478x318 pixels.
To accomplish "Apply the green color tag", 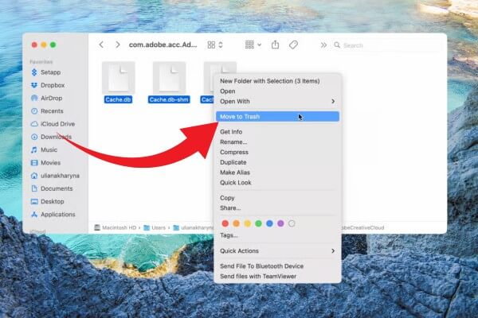I will point(258,223).
